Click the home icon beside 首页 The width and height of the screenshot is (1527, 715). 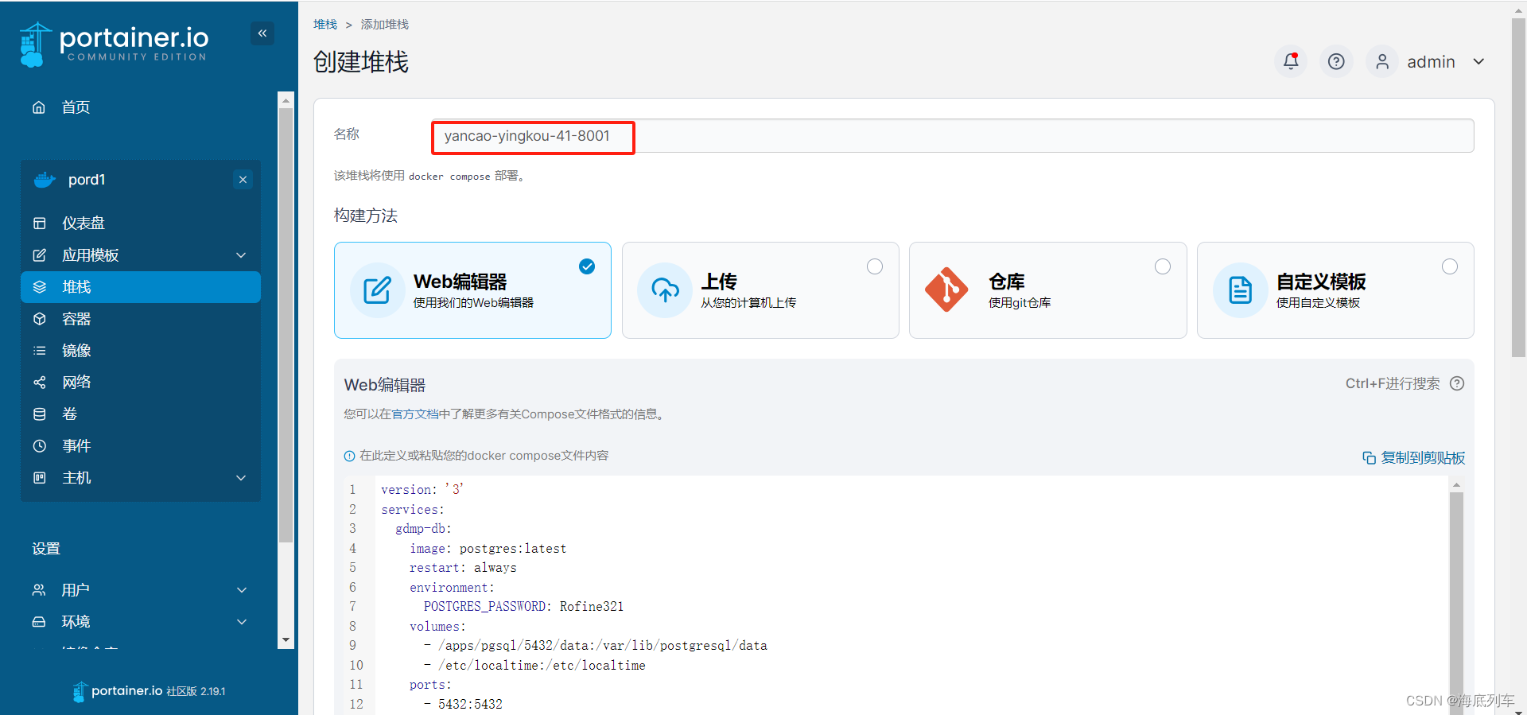38,107
